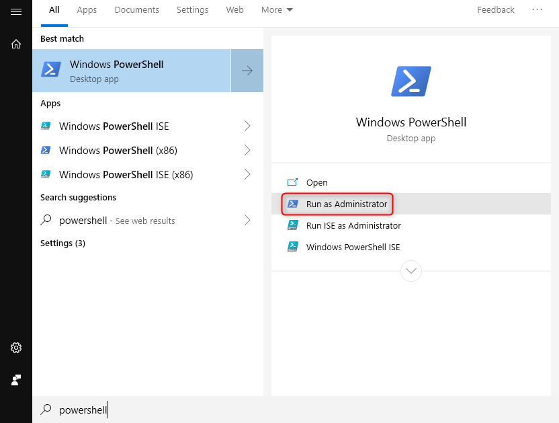Click the search box containing powershell
Screen dimensions: 559x423
(x=202, y=410)
